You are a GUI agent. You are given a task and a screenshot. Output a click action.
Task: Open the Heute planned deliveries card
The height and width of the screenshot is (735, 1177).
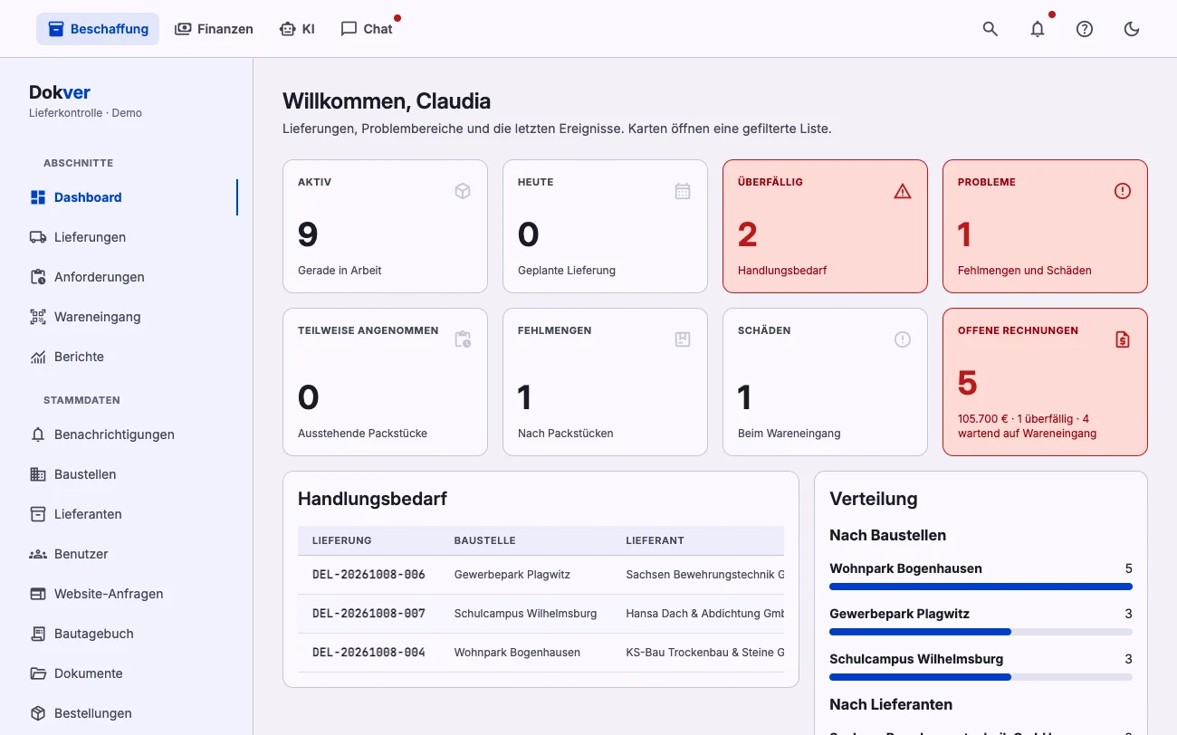pos(605,226)
